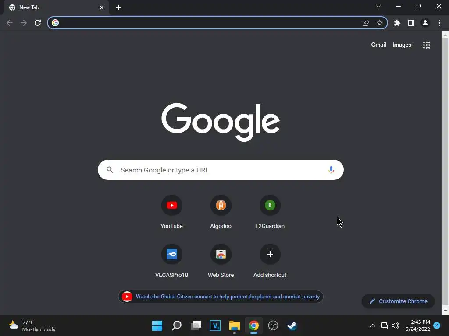449x336 pixels.
Task: Click the page scrollbar down arrow
Action: tap(445, 311)
